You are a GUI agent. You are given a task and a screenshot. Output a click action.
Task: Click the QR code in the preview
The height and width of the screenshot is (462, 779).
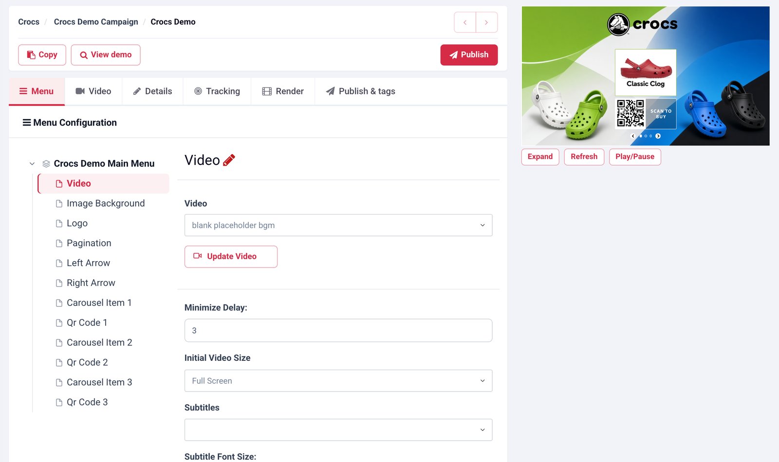click(x=631, y=113)
